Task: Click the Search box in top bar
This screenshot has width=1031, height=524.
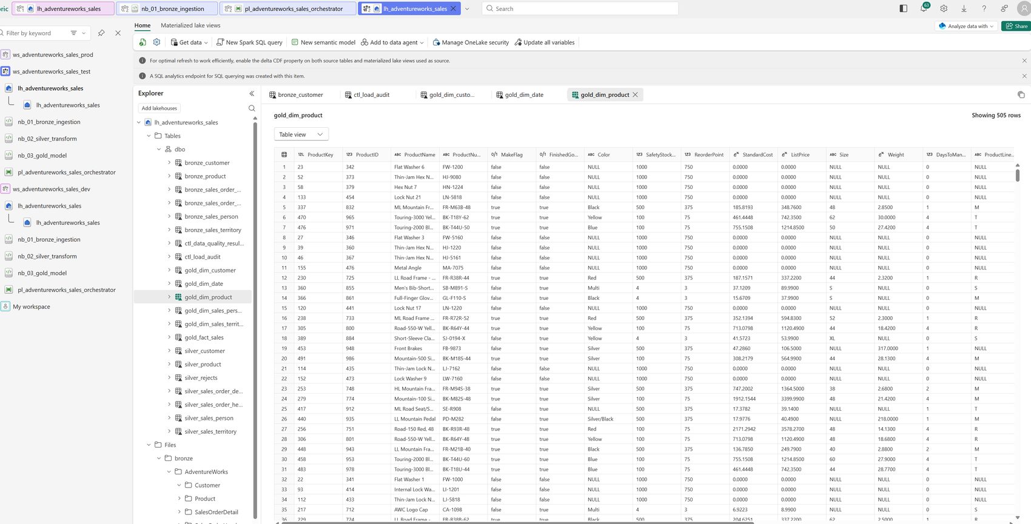Action: tap(580, 8)
